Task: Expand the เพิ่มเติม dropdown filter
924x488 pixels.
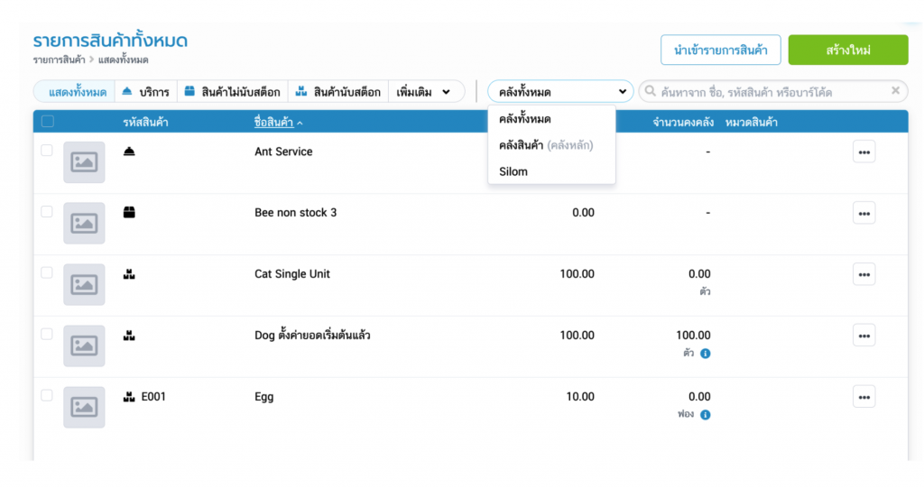Action: 425,92
